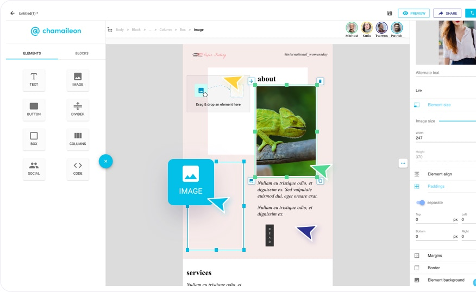Click Column in the breadcrumb path
The height and width of the screenshot is (292, 476).
click(165, 30)
